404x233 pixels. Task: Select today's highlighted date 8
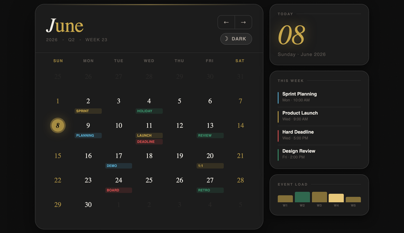click(x=58, y=125)
